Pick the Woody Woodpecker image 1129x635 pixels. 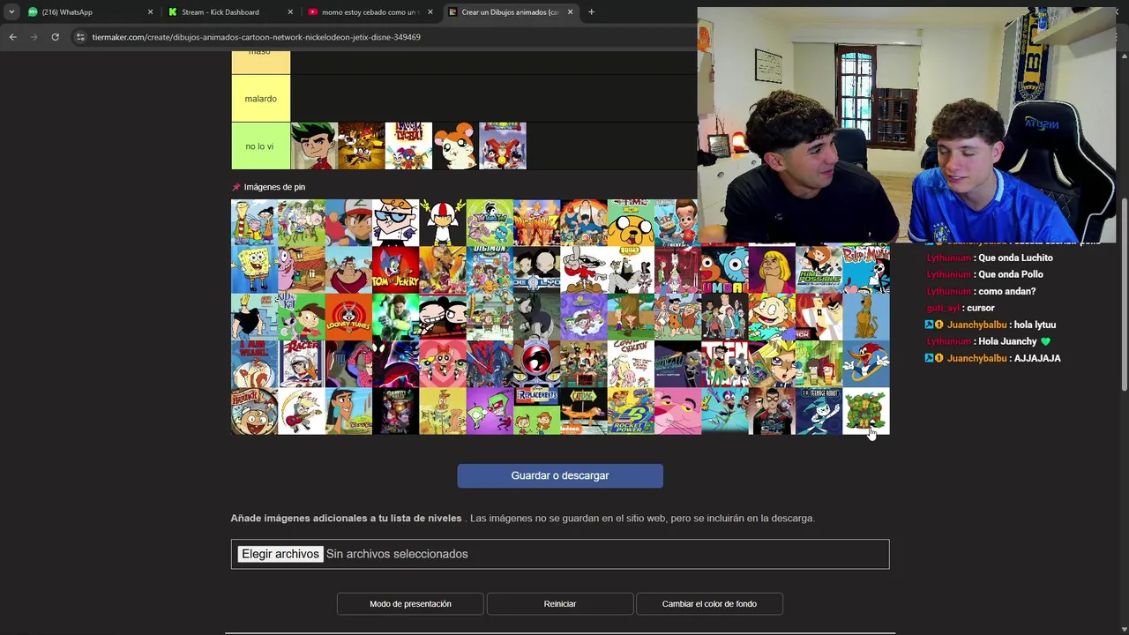coord(866,364)
